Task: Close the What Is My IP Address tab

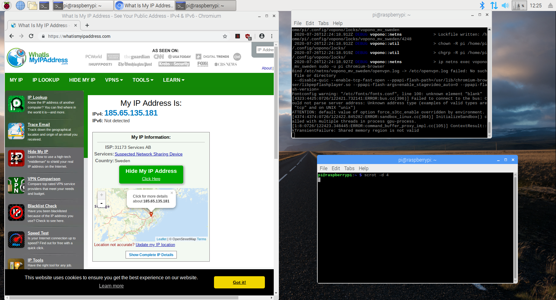Action: pos(76,25)
